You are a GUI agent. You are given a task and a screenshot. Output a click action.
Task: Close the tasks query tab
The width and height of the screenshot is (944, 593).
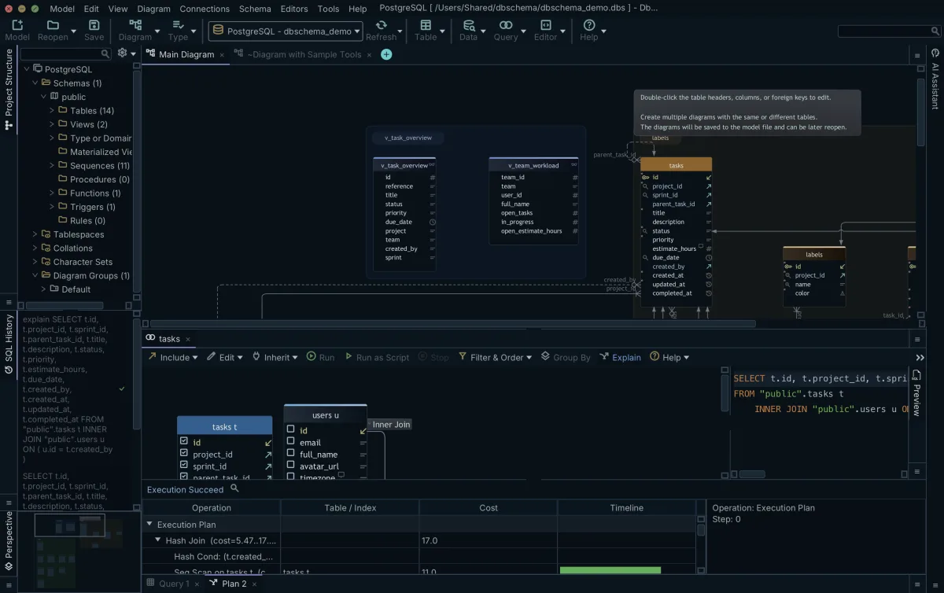coord(188,339)
